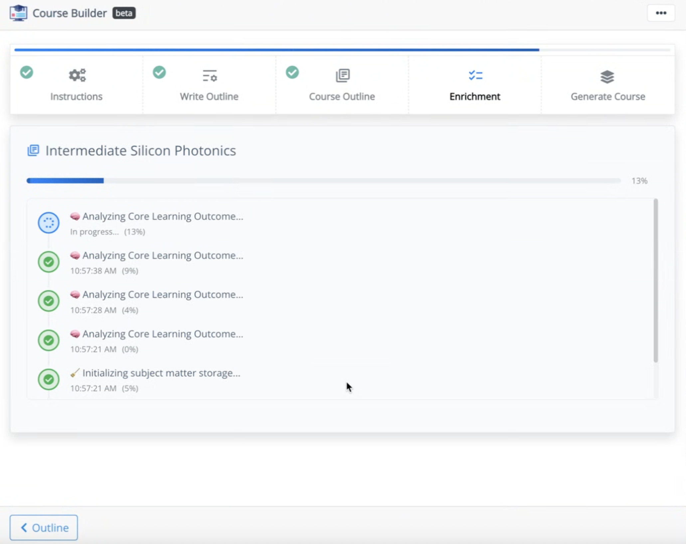Click the Intermediate Silicon Photonics title
This screenshot has width=686, height=544.
point(140,151)
